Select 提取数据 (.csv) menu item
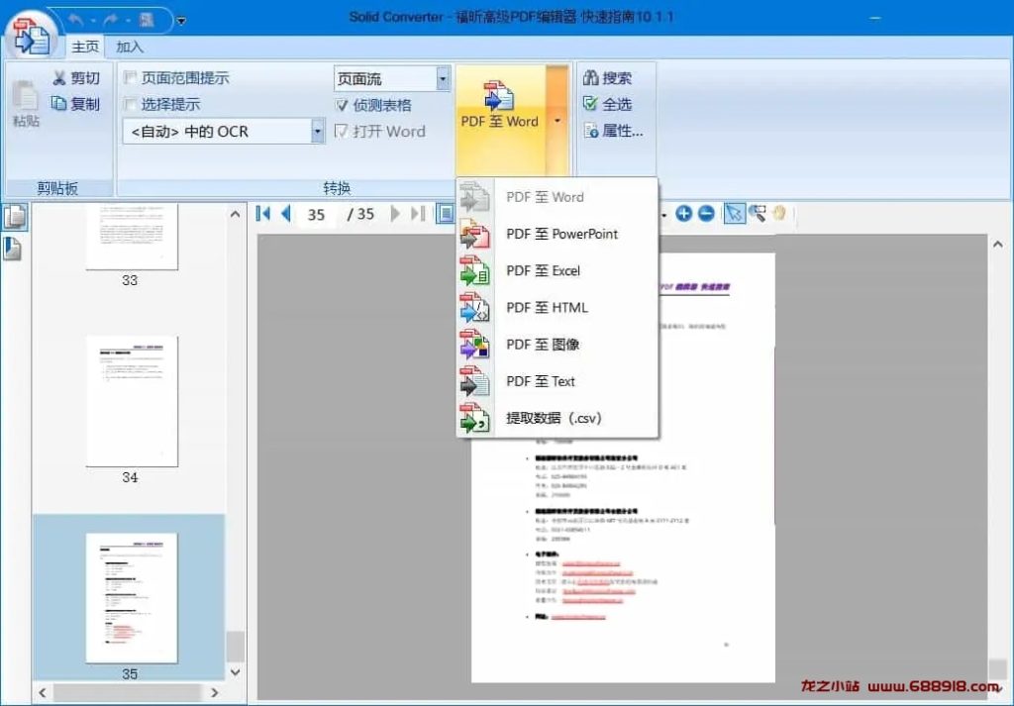The image size is (1014, 706). pyautogui.click(x=558, y=418)
